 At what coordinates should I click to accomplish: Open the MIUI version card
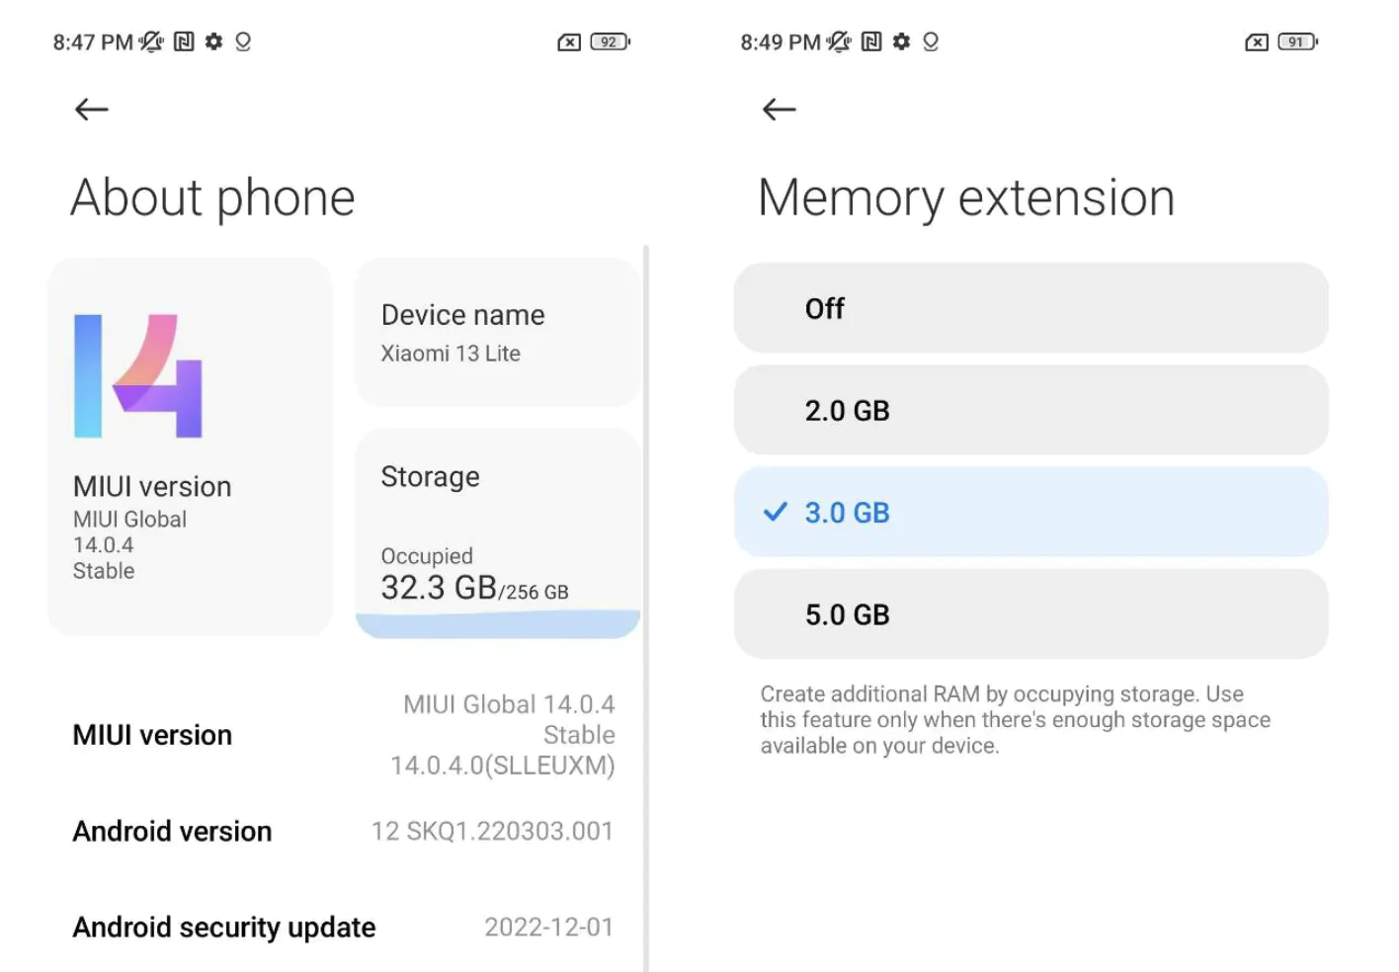[190, 446]
